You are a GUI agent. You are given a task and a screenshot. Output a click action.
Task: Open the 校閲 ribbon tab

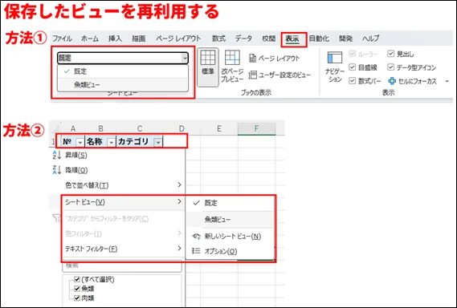(x=268, y=38)
